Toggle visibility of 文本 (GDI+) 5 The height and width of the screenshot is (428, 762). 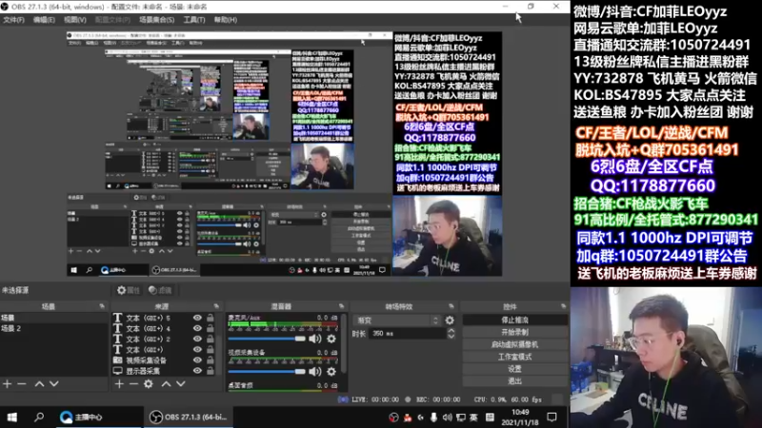pyautogui.click(x=197, y=318)
